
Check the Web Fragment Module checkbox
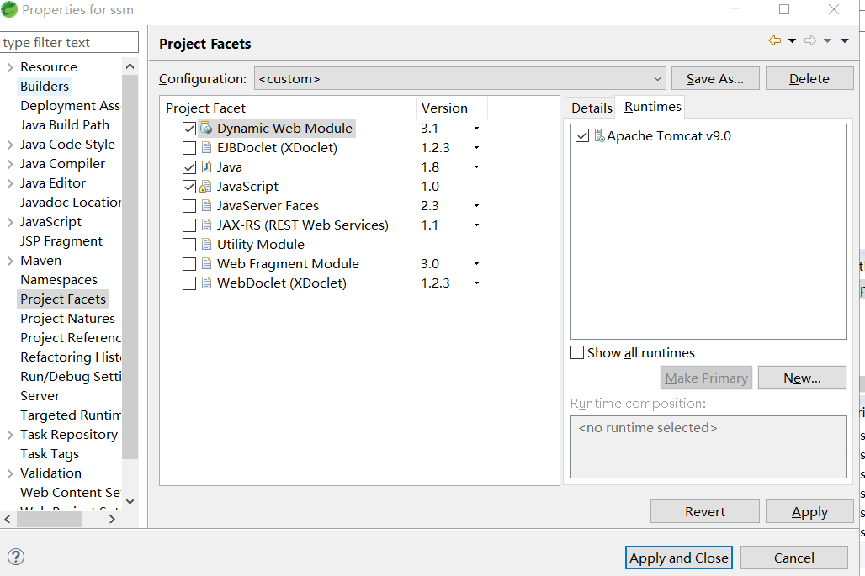tap(189, 263)
